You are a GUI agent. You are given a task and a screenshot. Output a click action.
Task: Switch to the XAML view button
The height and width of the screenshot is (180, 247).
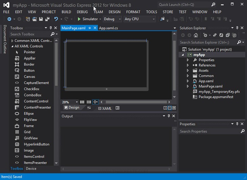coord(105,108)
